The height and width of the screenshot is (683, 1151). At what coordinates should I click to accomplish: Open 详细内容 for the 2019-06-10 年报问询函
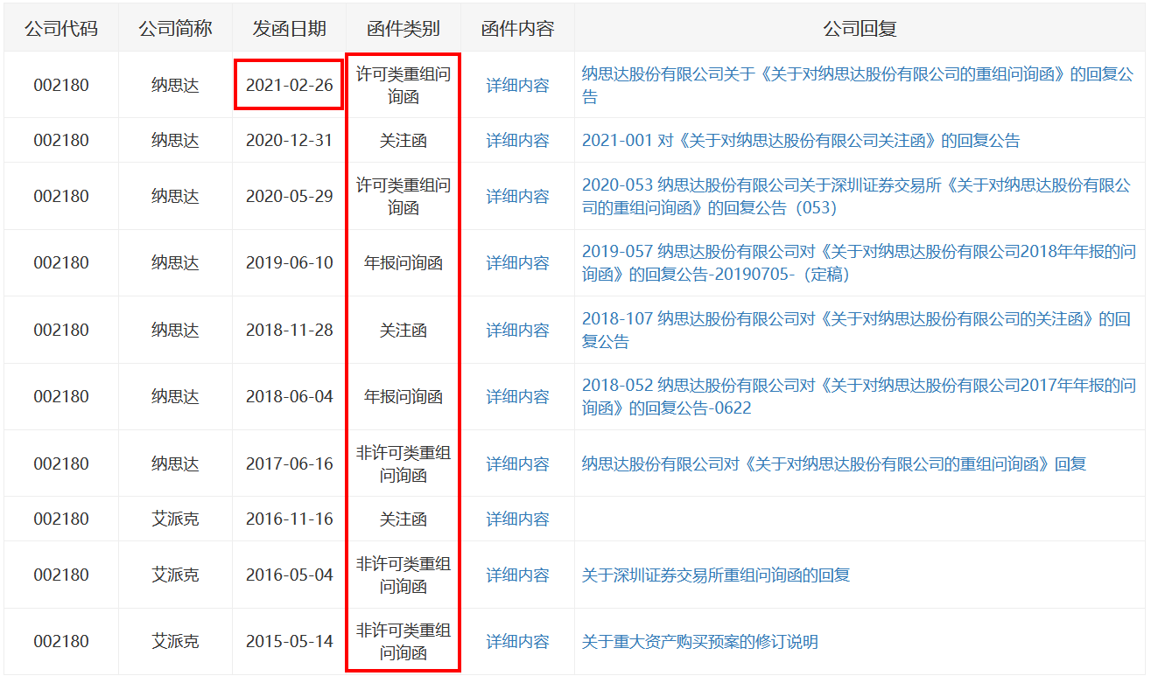[x=517, y=263]
